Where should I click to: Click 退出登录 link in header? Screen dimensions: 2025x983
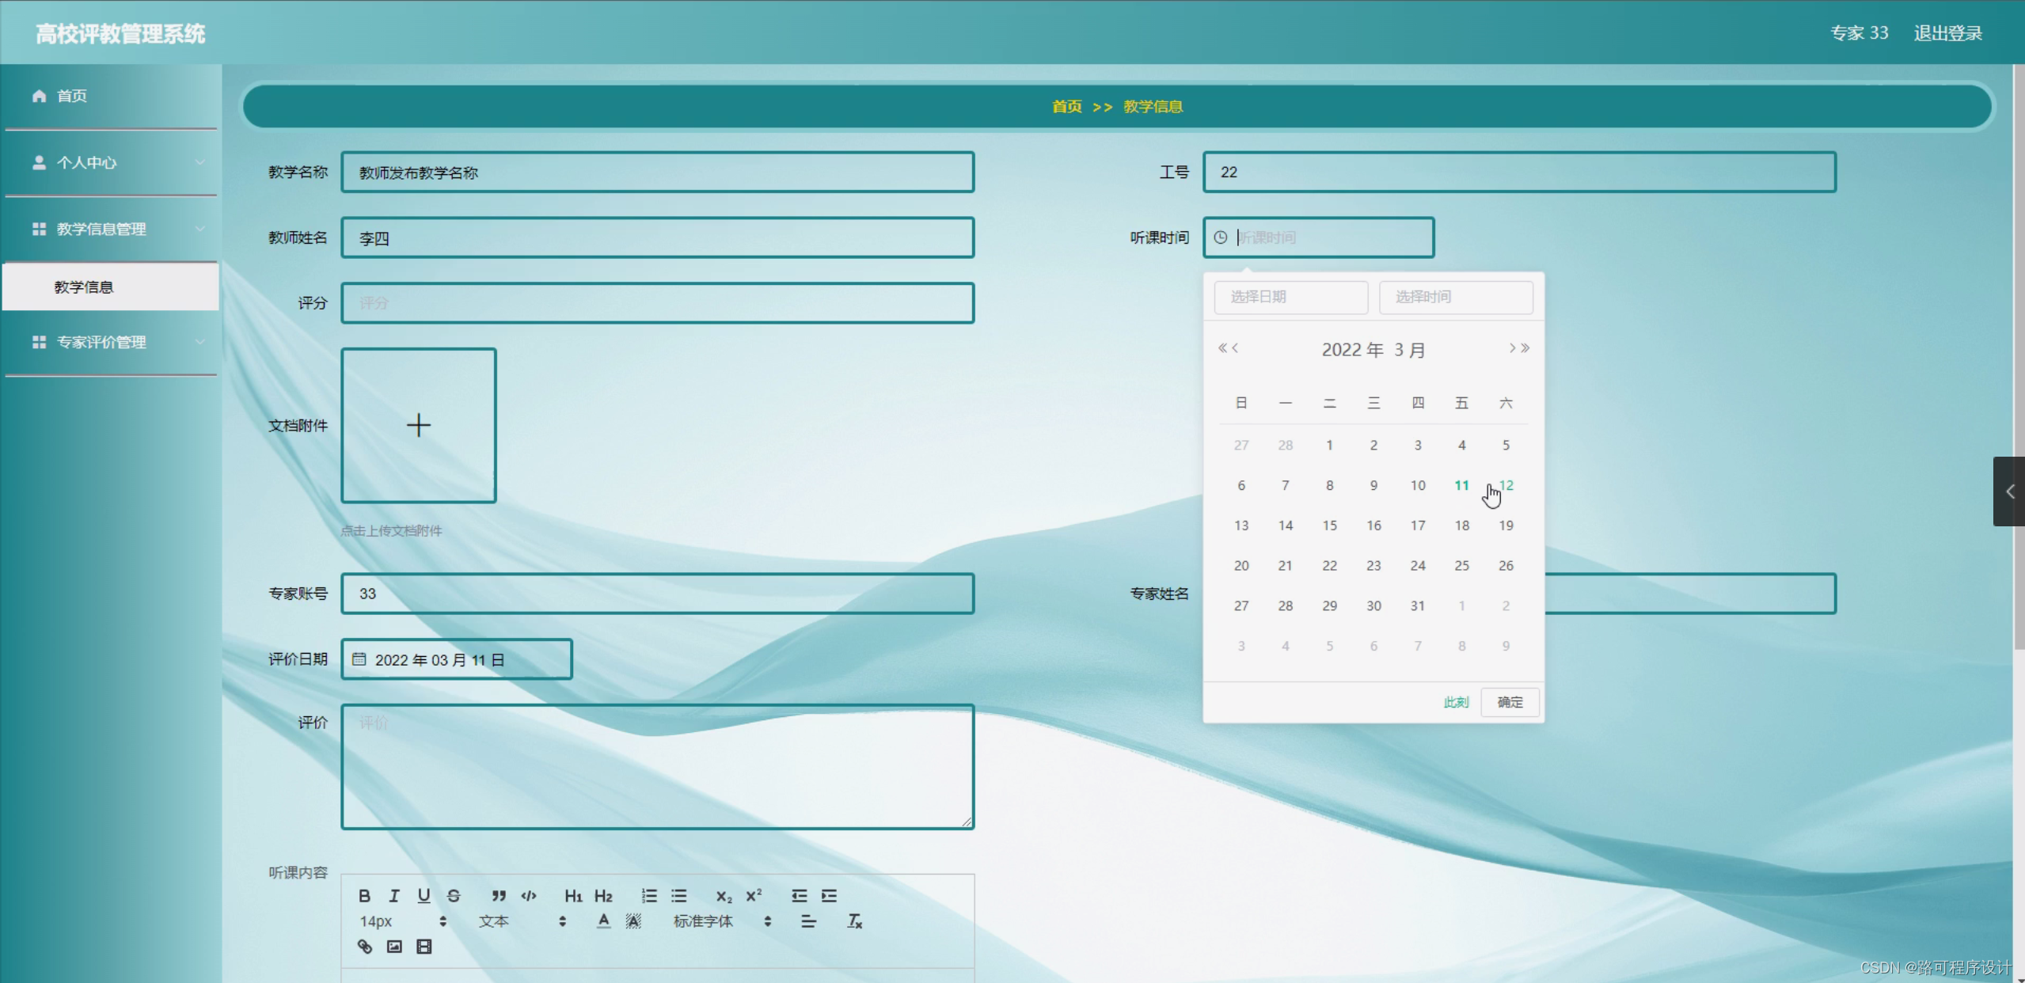coord(1947,33)
